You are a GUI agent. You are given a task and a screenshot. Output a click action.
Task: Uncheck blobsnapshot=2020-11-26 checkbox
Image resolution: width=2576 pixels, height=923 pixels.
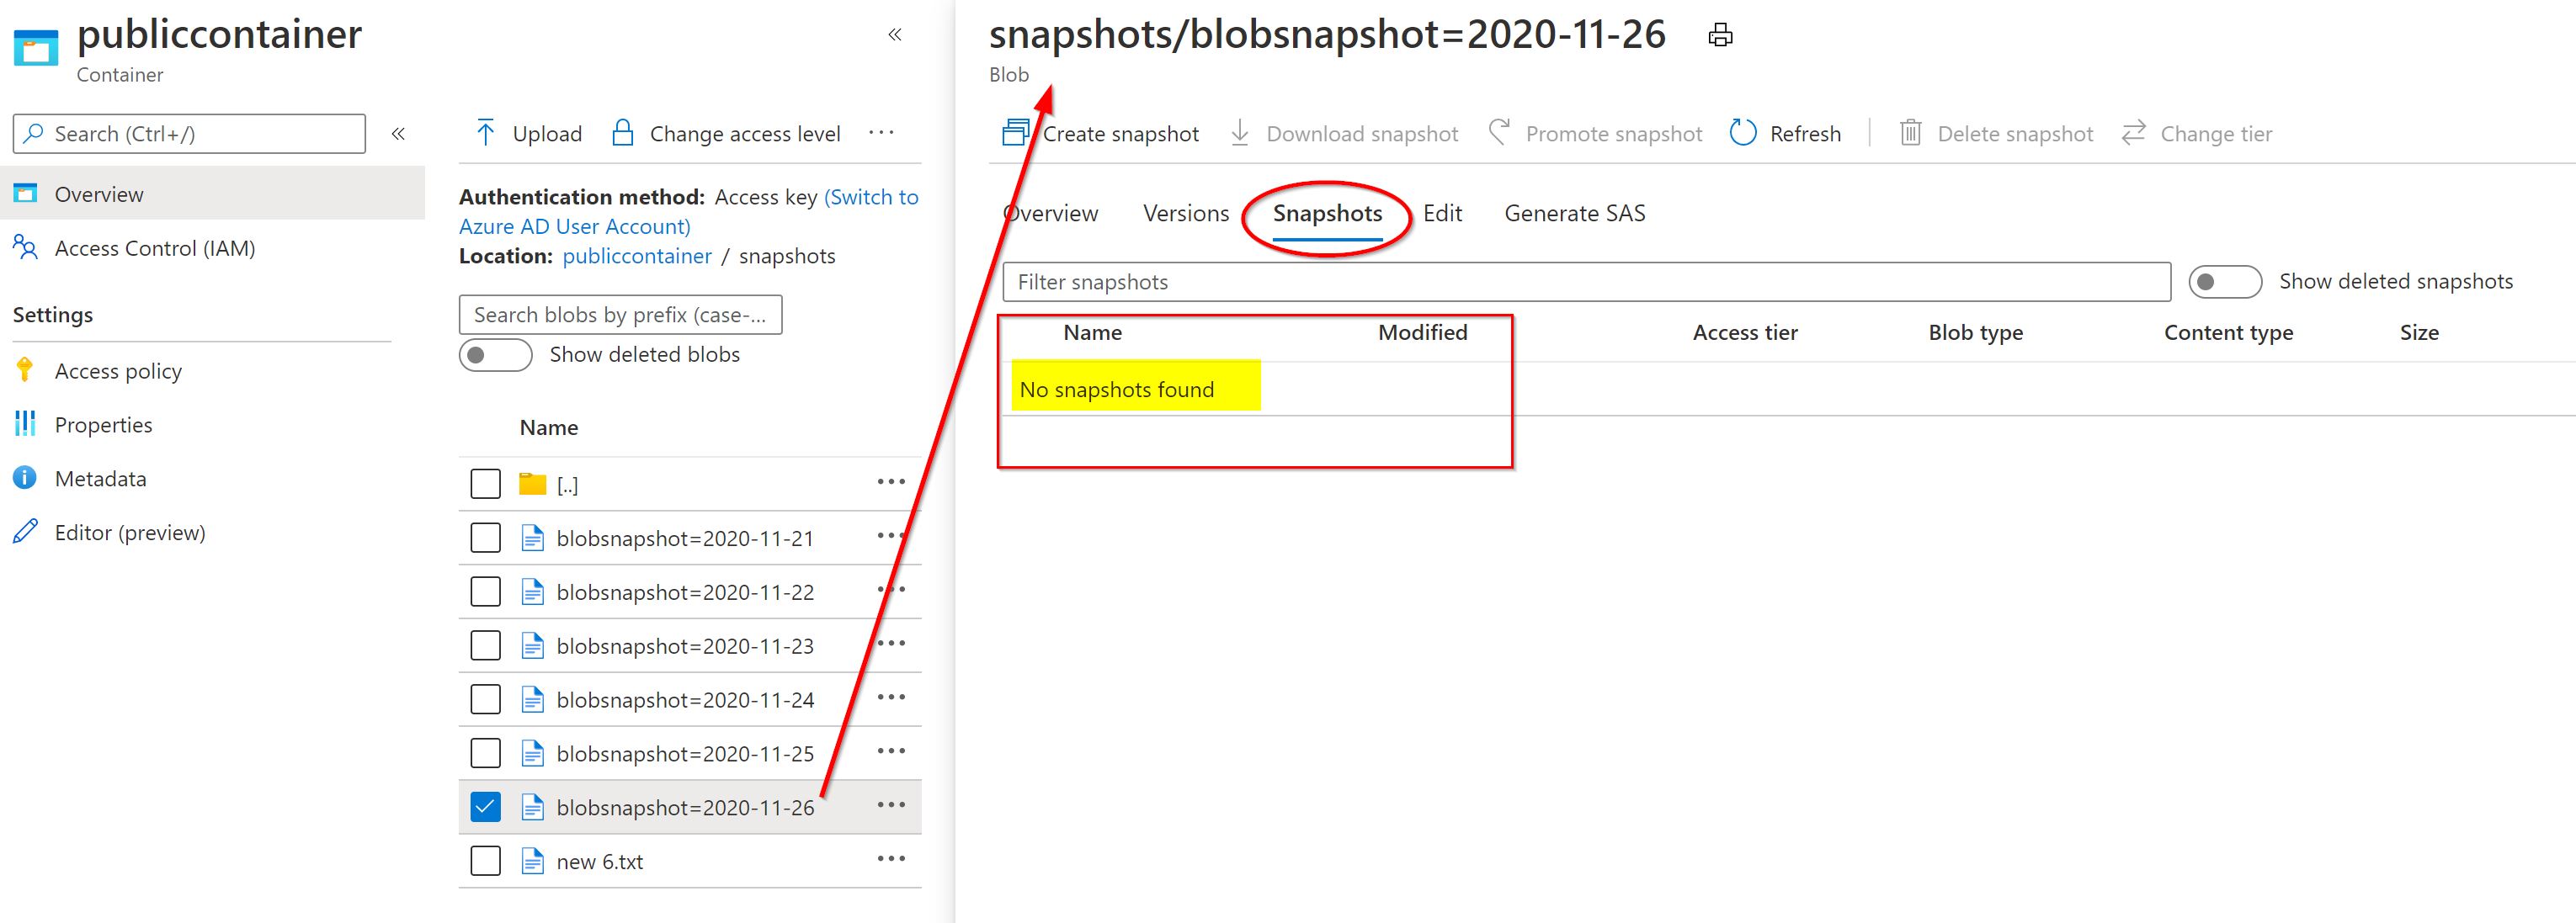(485, 807)
